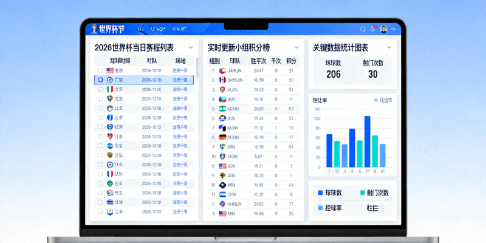The image size is (486, 243).
Task: Open the notification bell
Action: click(x=372, y=29)
